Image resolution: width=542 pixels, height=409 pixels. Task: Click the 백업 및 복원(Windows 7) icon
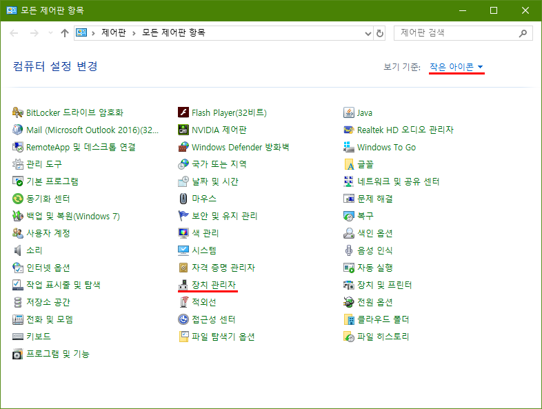[18, 216]
